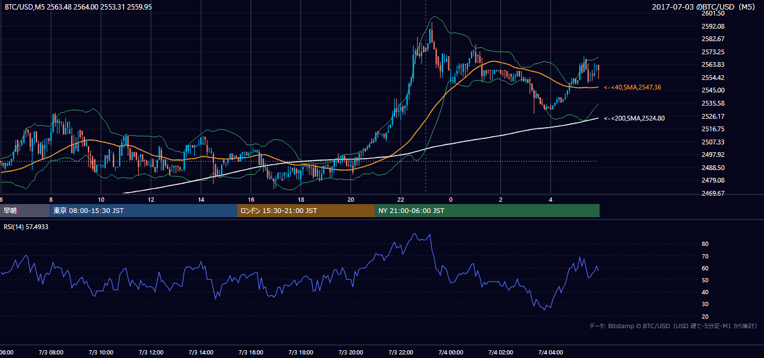The width and height of the screenshot is (764, 358).
Task: Click price axis value 2582.67
Action: pyautogui.click(x=713, y=39)
